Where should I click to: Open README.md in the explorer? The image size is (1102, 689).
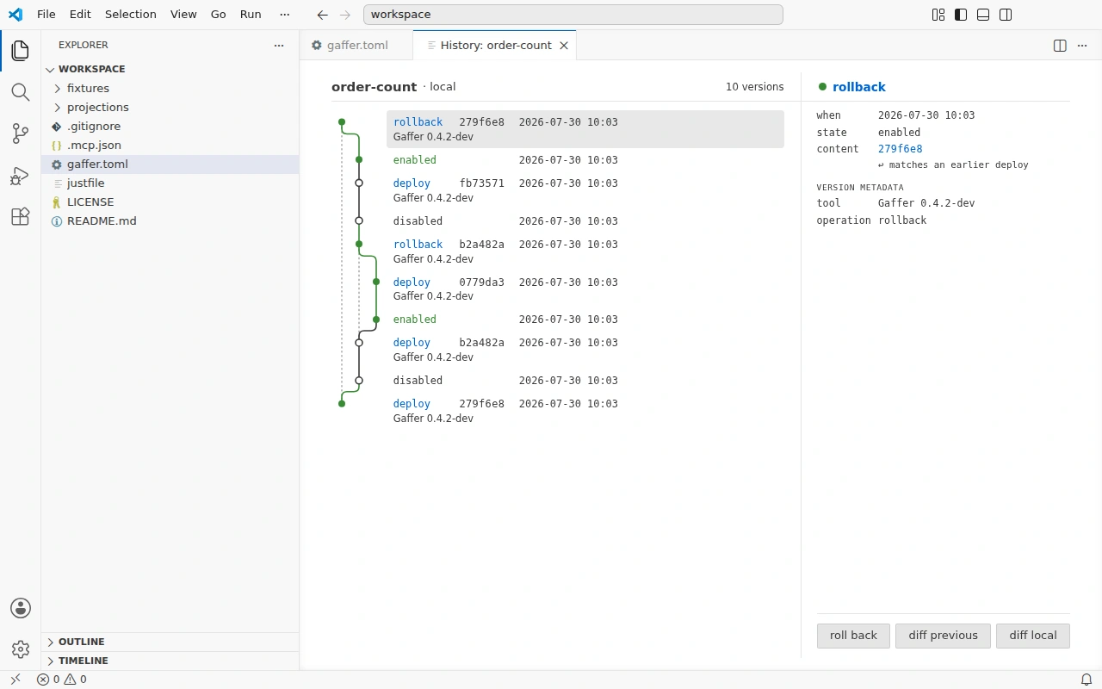click(x=170, y=220)
